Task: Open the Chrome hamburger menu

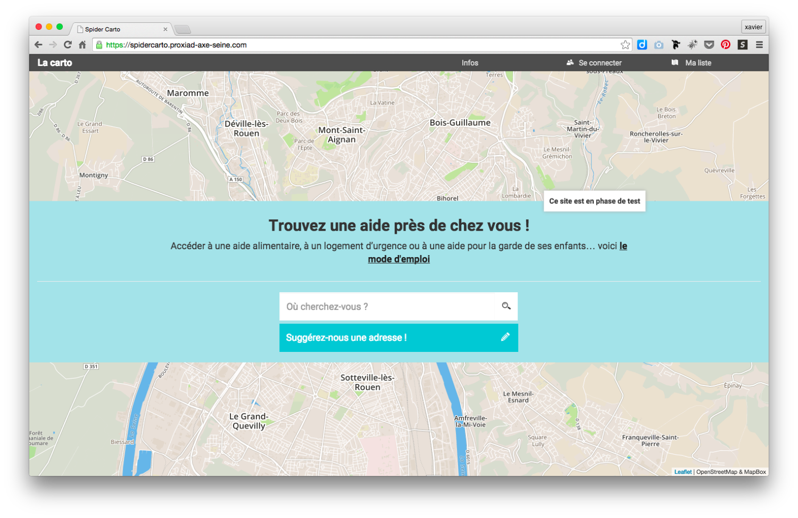Action: (759, 45)
